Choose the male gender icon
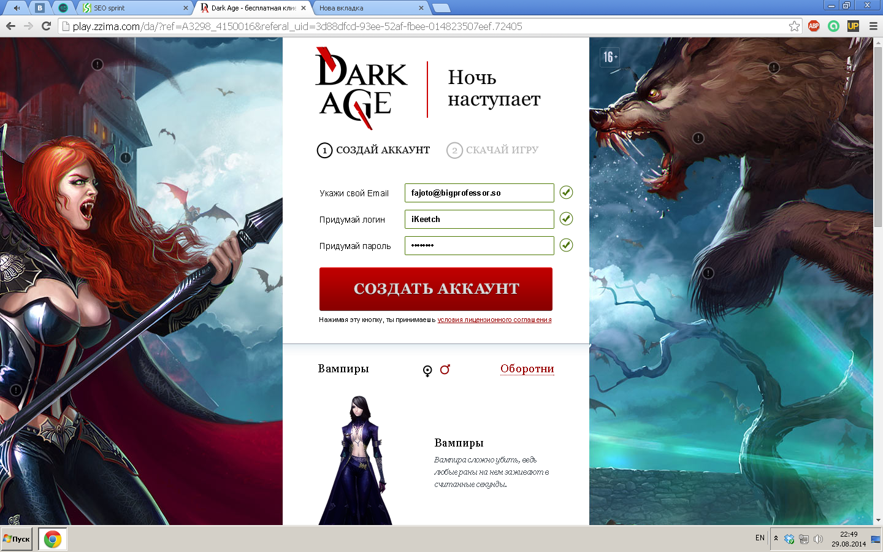 pos(445,369)
